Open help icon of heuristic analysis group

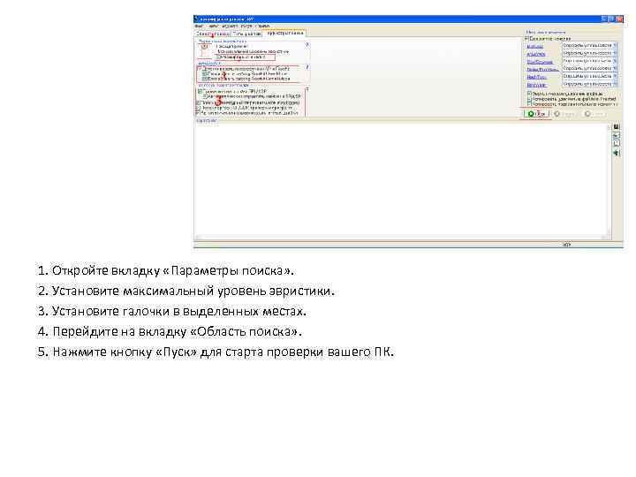(x=307, y=45)
